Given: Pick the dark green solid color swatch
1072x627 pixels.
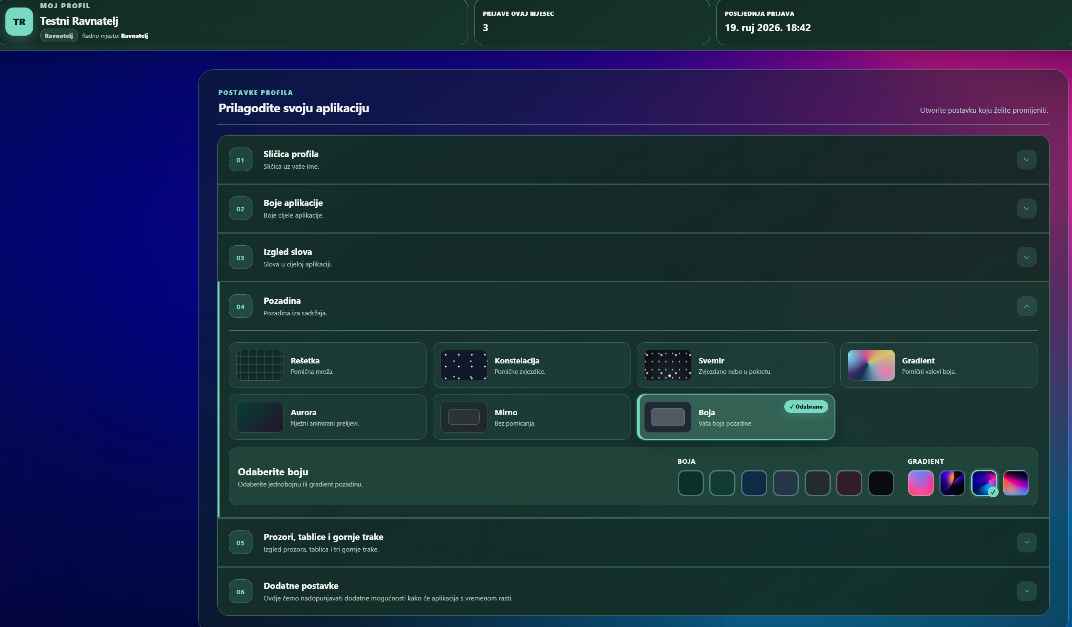Looking at the screenshot, I should pyautogui.click(x=691, y=483).
